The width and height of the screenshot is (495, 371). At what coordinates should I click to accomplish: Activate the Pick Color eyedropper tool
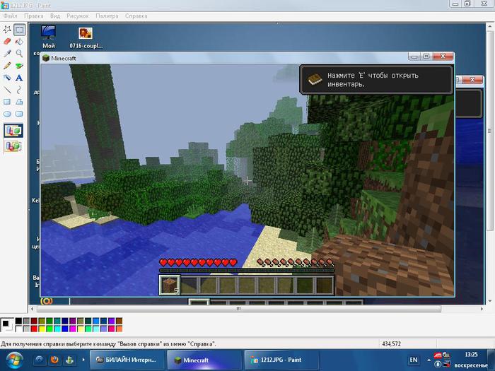tap(7, 53)
